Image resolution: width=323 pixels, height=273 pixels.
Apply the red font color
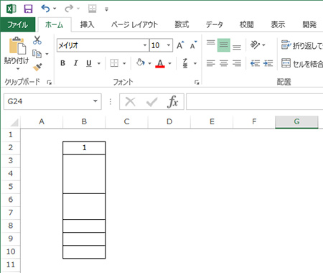tap(160, 63)
